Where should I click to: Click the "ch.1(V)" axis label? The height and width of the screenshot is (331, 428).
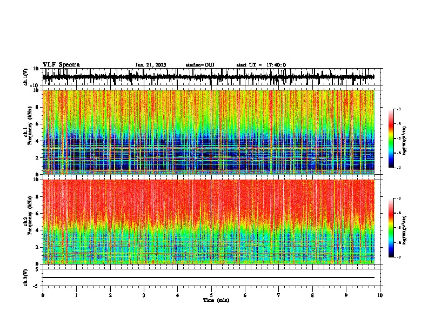(x=26, y=77)
